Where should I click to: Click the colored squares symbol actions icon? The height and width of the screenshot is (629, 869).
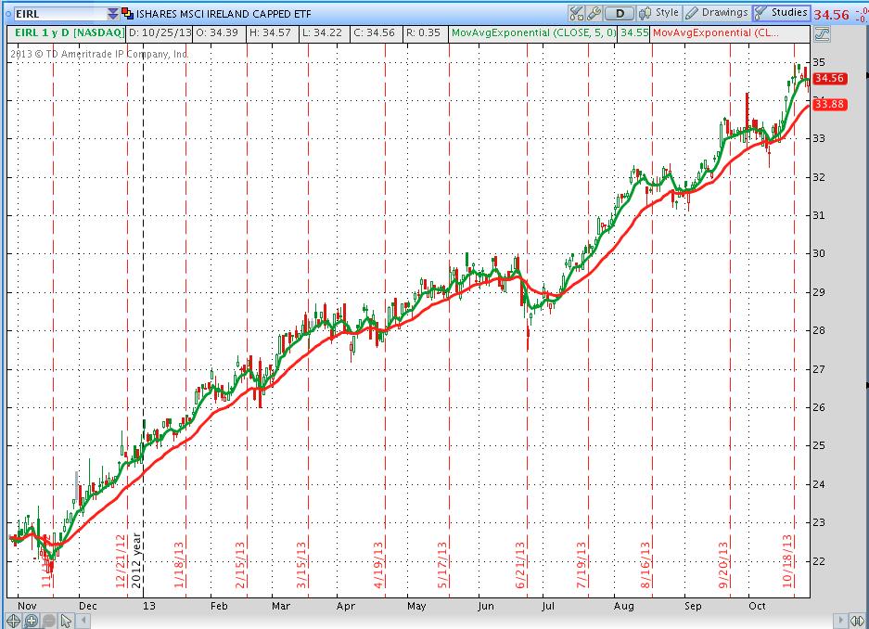127,14
